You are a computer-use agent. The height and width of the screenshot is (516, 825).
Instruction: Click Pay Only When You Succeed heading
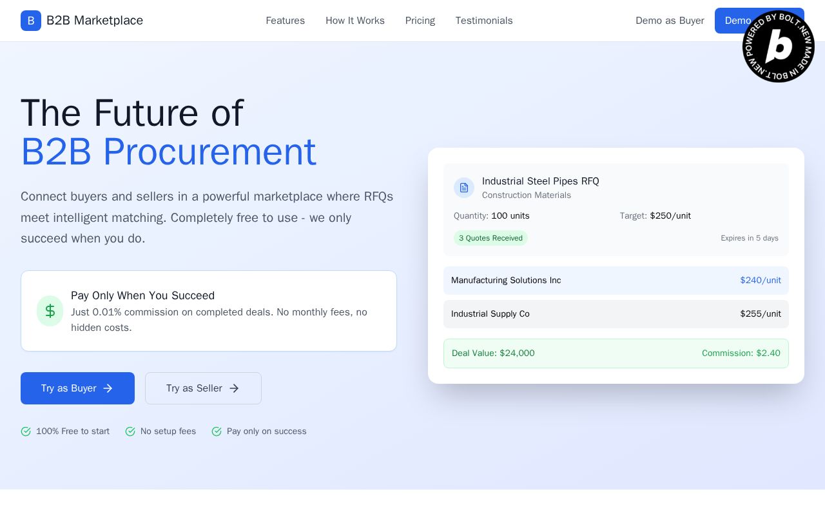pos(142,295)
